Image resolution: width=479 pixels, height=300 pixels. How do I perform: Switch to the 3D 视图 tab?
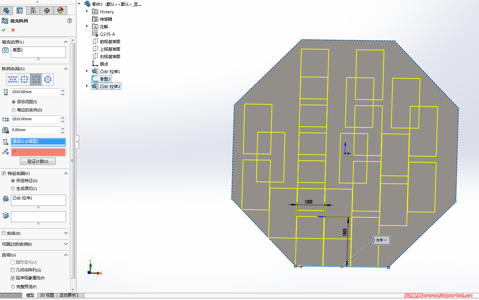(47, 295)
